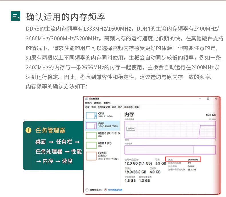This screenshot has width=226, height=197.
Task: Open the 查看(V) menu
Action: (107, 103)
